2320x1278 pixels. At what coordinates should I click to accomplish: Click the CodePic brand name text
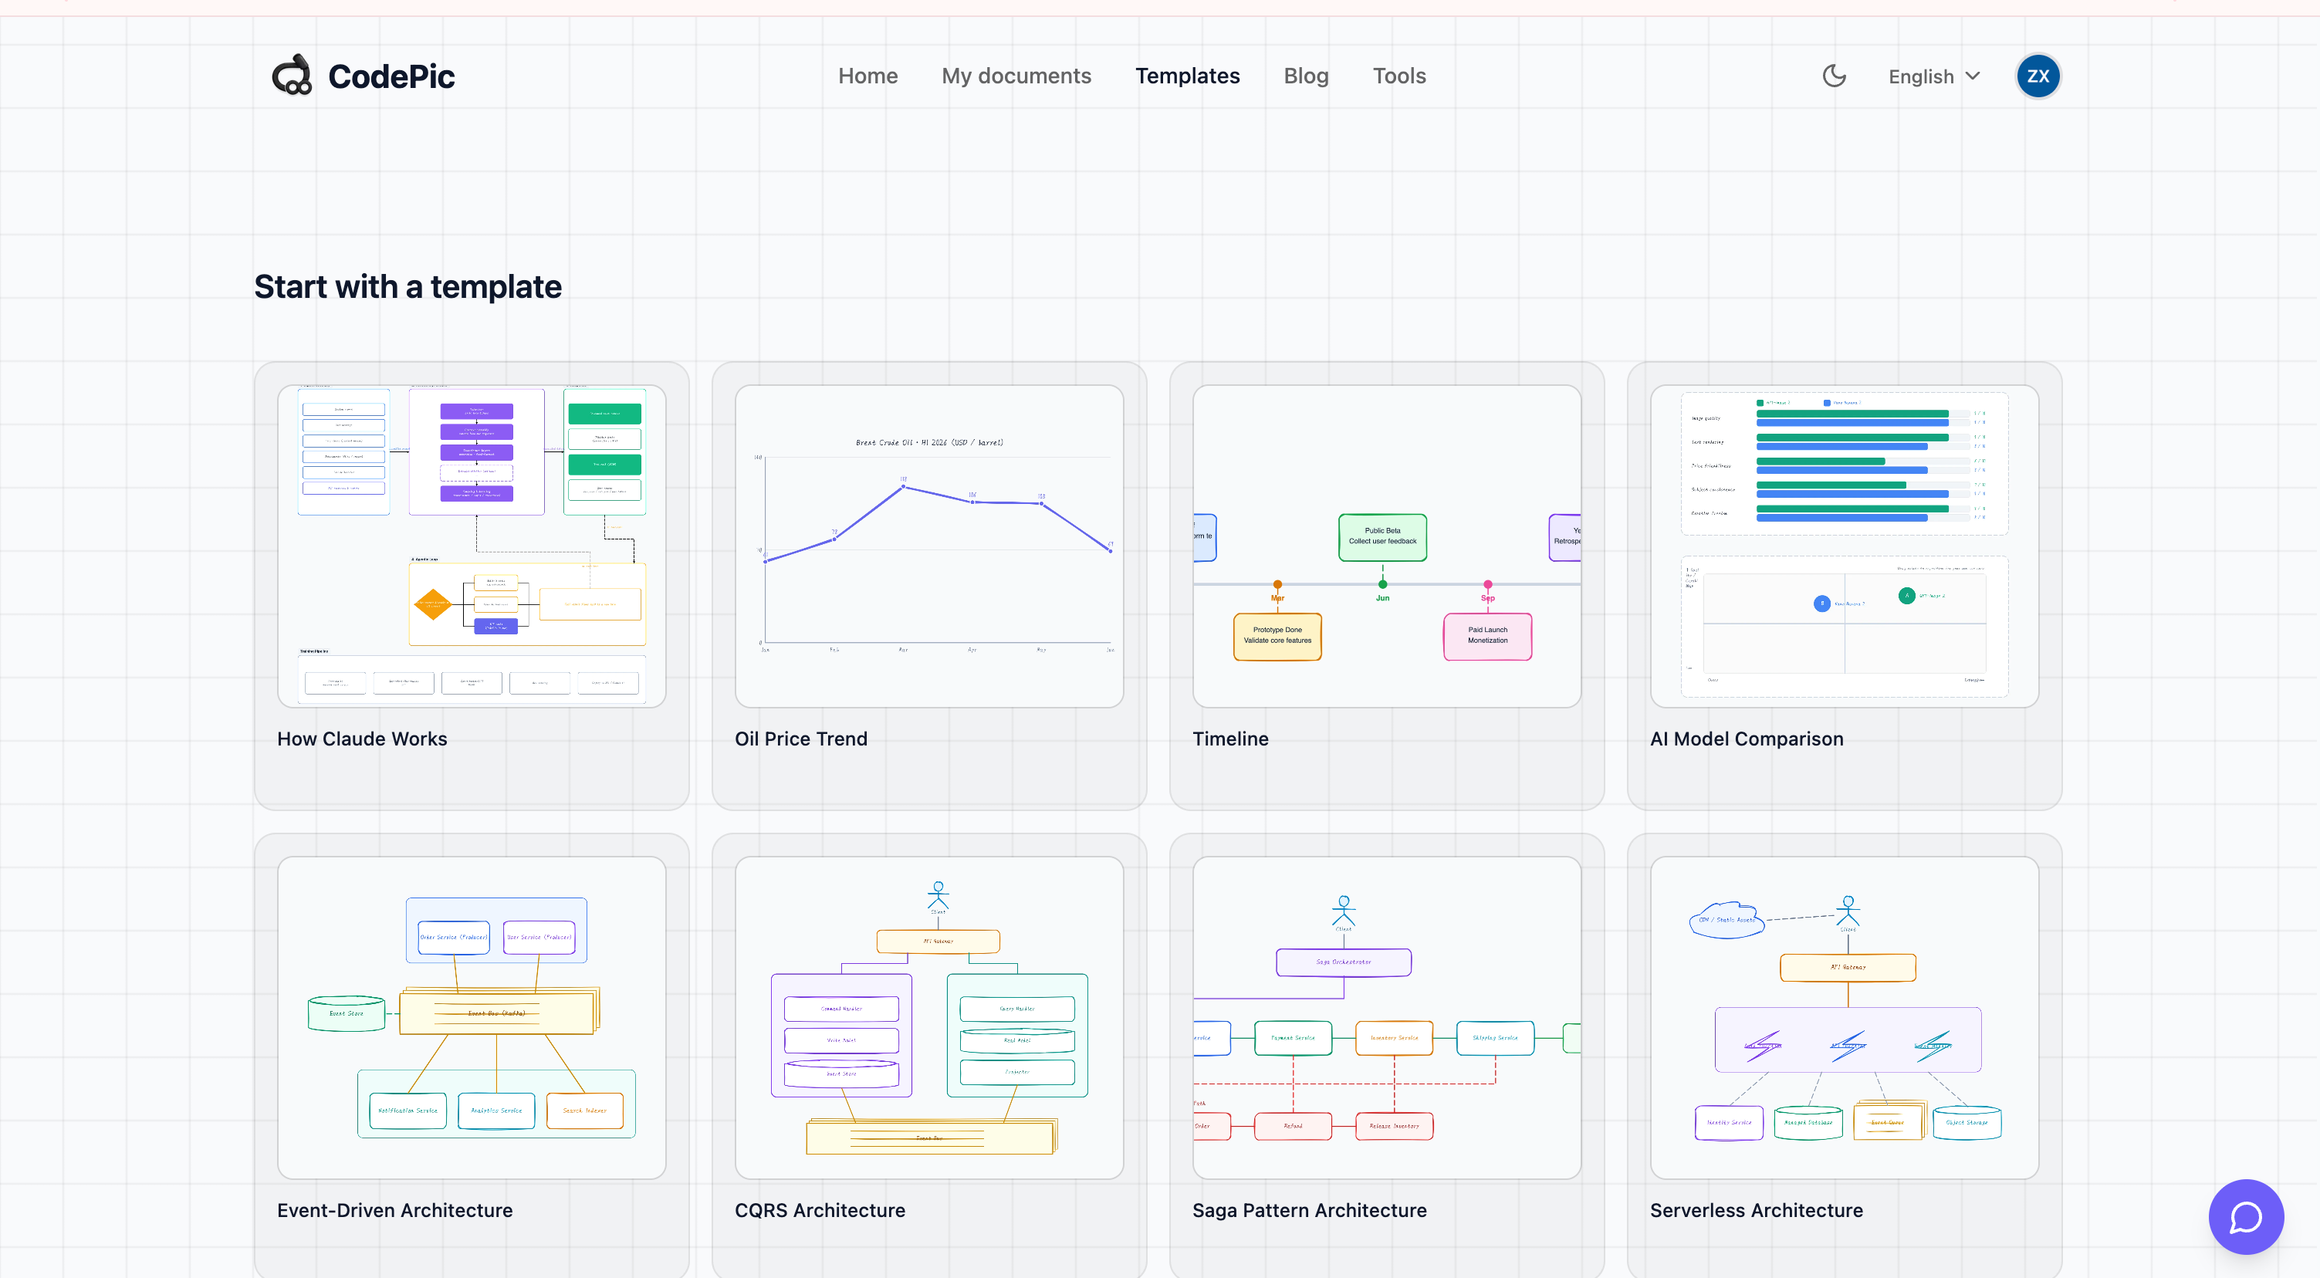[391, 76]
